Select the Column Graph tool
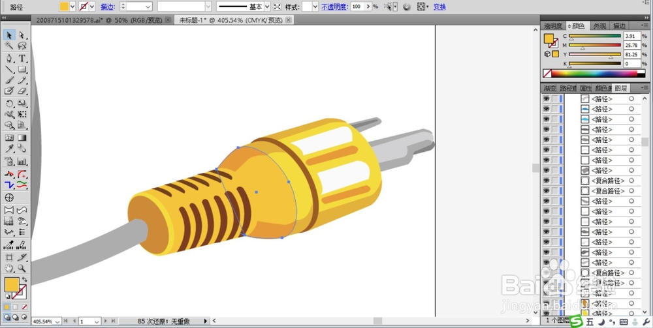This screenshot has width=653, height=328. (x=22, y=161)
